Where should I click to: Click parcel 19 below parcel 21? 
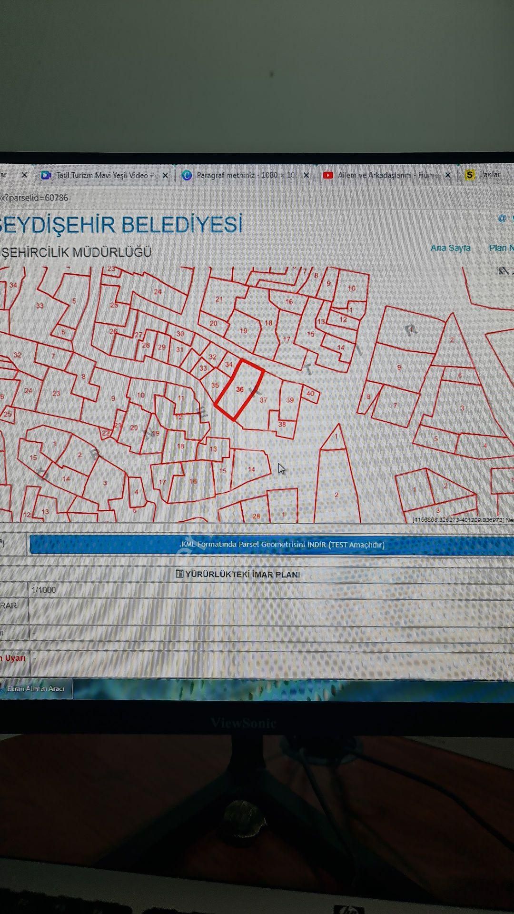tap(243, 330)
